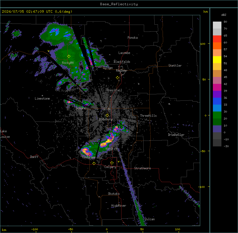Click the yellow diamond marker above Calgary label
This screenshot has height=233, width=238.
pyautogui.click(x=112, y=163)
